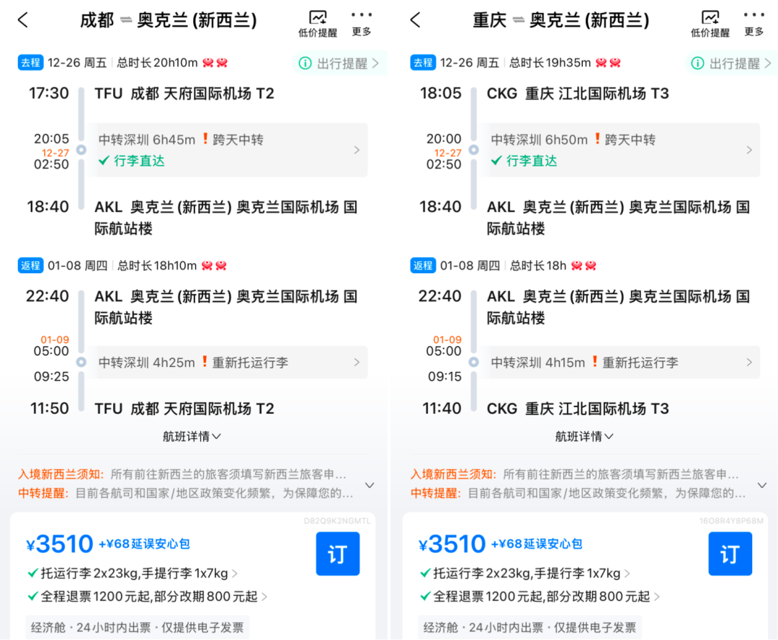Expand 航班详情 on the Chongqing itinerary

(x=583, y=436)
